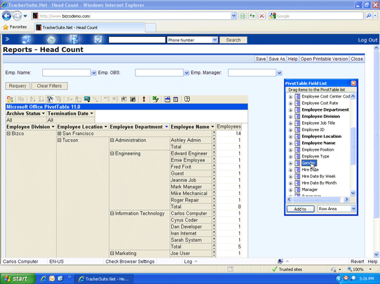The image size is (380, 284).
Task: Click the Requery button
Action: click(x=18, y=86)
